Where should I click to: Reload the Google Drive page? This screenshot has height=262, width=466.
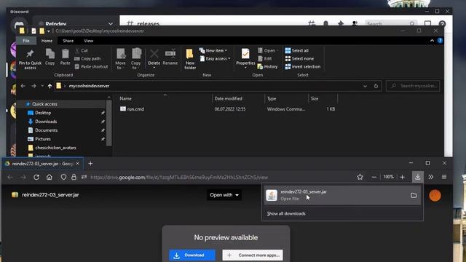36,177
